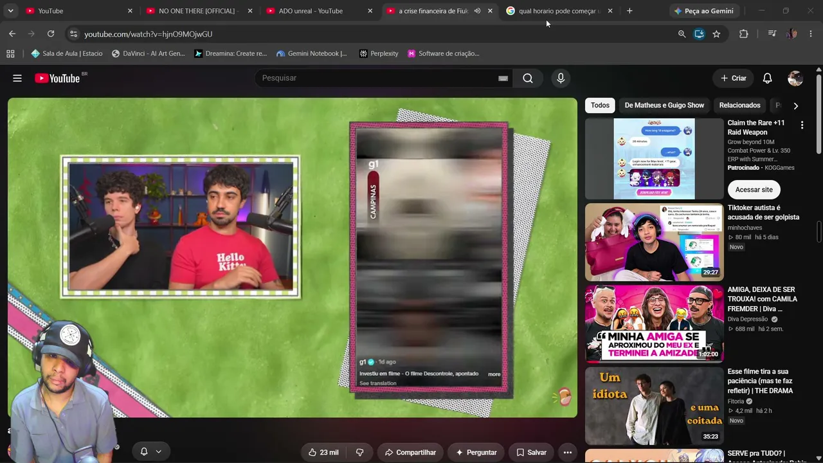Open the YouTube guide hamburger menu
This screenshot has width=823, height=463.
pos(17,78)
